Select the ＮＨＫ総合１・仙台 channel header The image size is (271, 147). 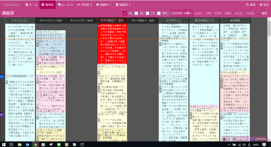[x=112, y=20]
